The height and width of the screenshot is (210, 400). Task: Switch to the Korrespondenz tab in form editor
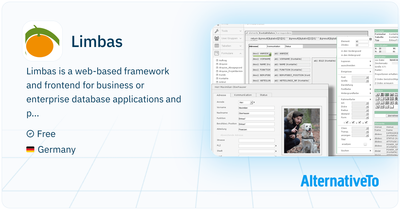[284, 33]
